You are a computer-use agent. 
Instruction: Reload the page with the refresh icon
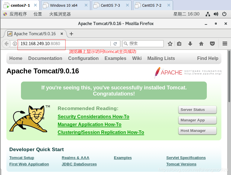point(115,44)
